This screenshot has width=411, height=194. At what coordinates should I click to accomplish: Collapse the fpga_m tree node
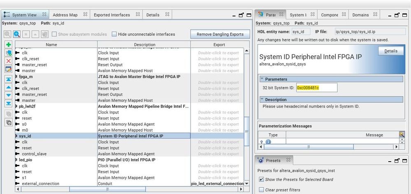(16, 77)
